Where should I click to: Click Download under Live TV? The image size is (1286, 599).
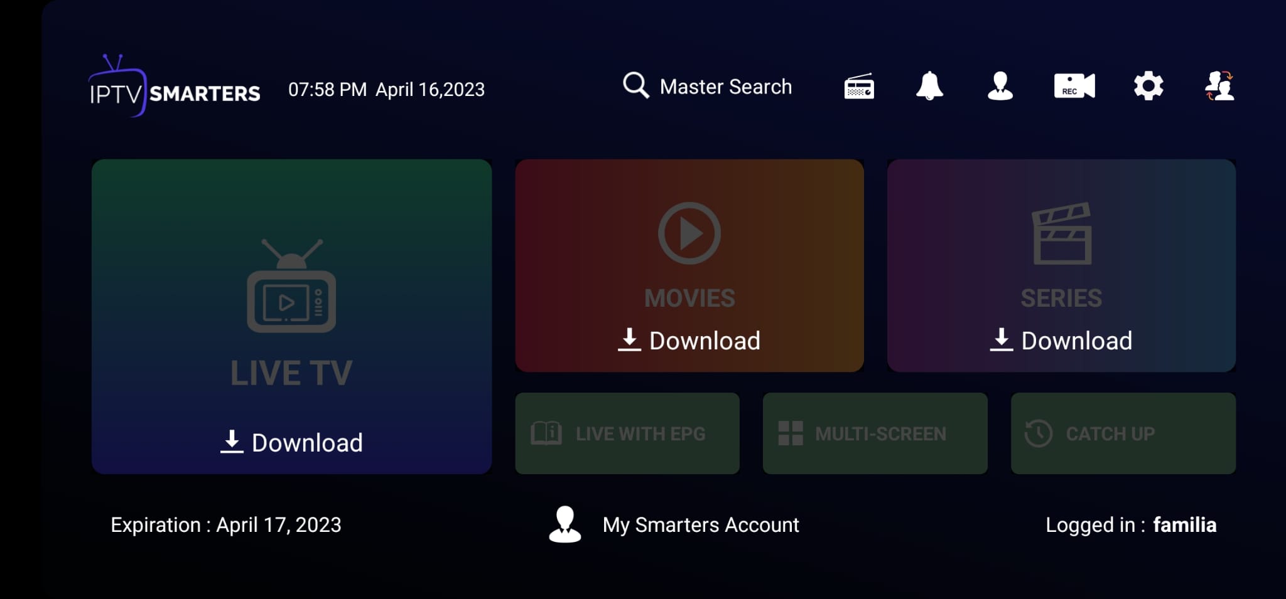click(x=291, y=442)
